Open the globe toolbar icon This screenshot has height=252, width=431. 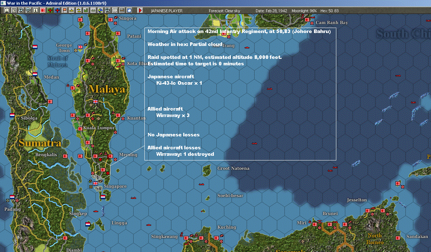tap(100, 10)
